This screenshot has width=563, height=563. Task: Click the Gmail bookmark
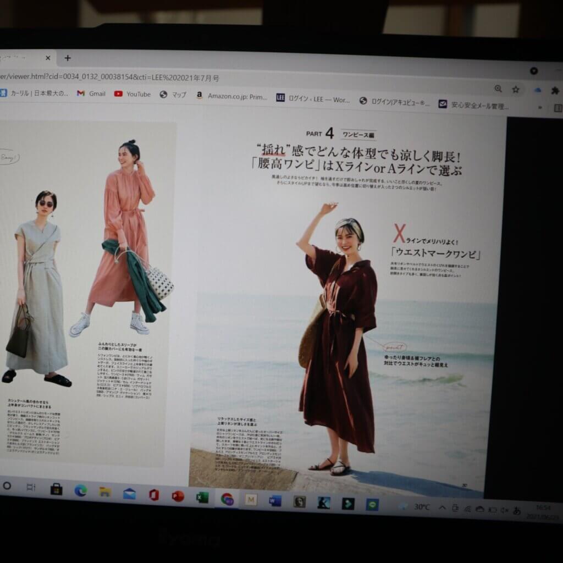point(91,93)
